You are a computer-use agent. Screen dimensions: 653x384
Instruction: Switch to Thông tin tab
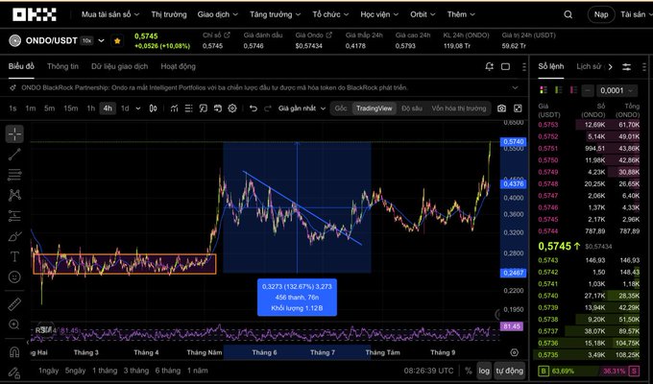point(62,66)
